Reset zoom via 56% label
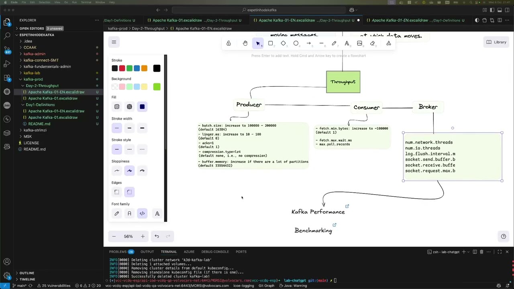Image resolution: width=514 pixels, height=289 pixels. (128, 236)
